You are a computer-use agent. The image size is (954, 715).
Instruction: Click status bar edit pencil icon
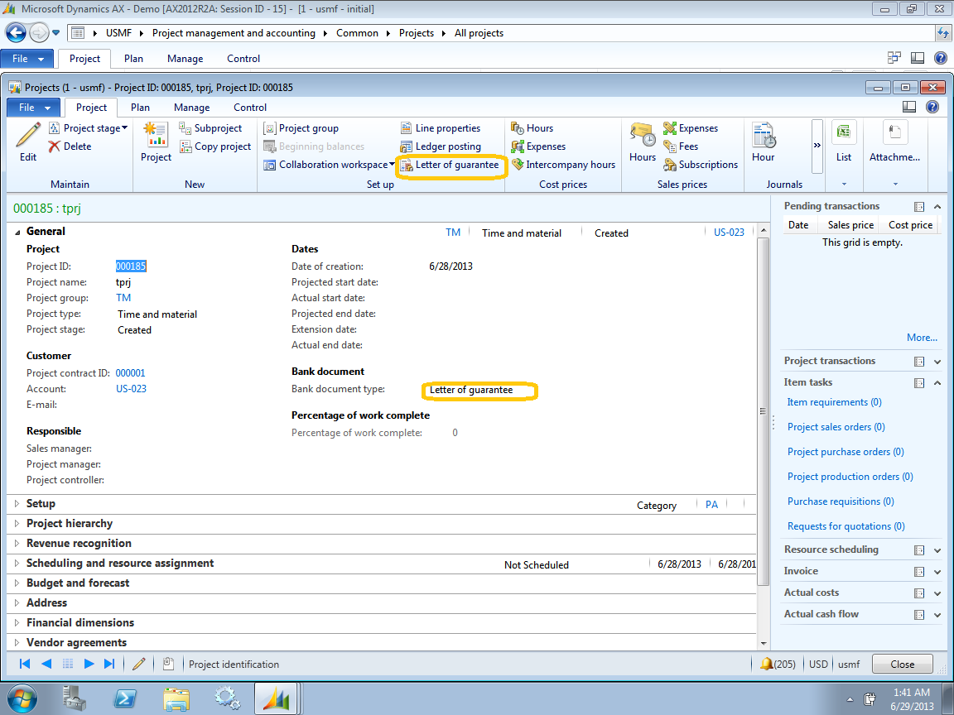click(x=139, y=664)
